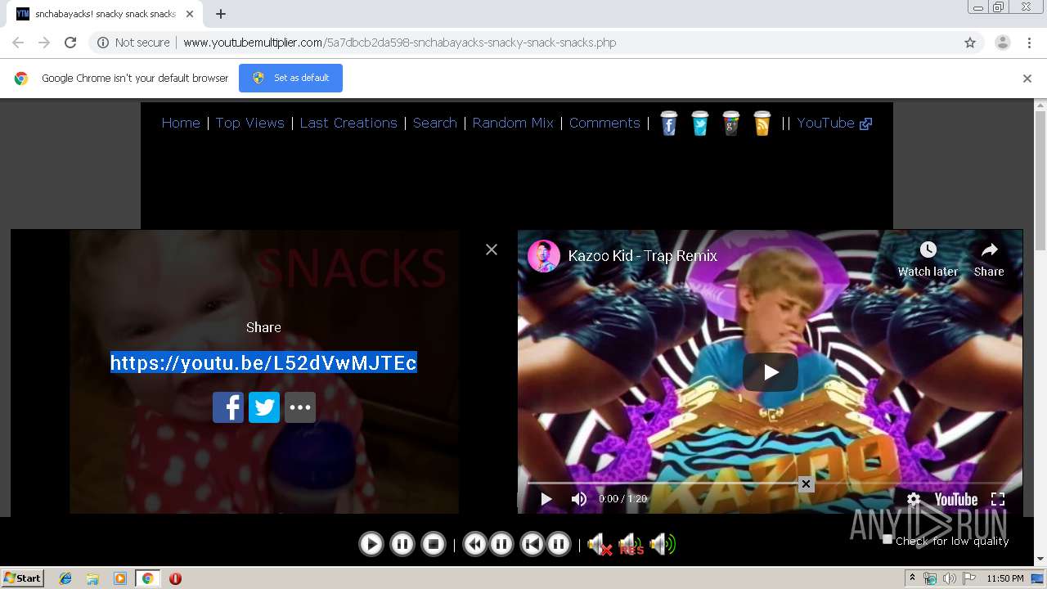Add Kazoo Kid video to Watch later
This screenshot has height=589, width=1047.
coord(928,259)
